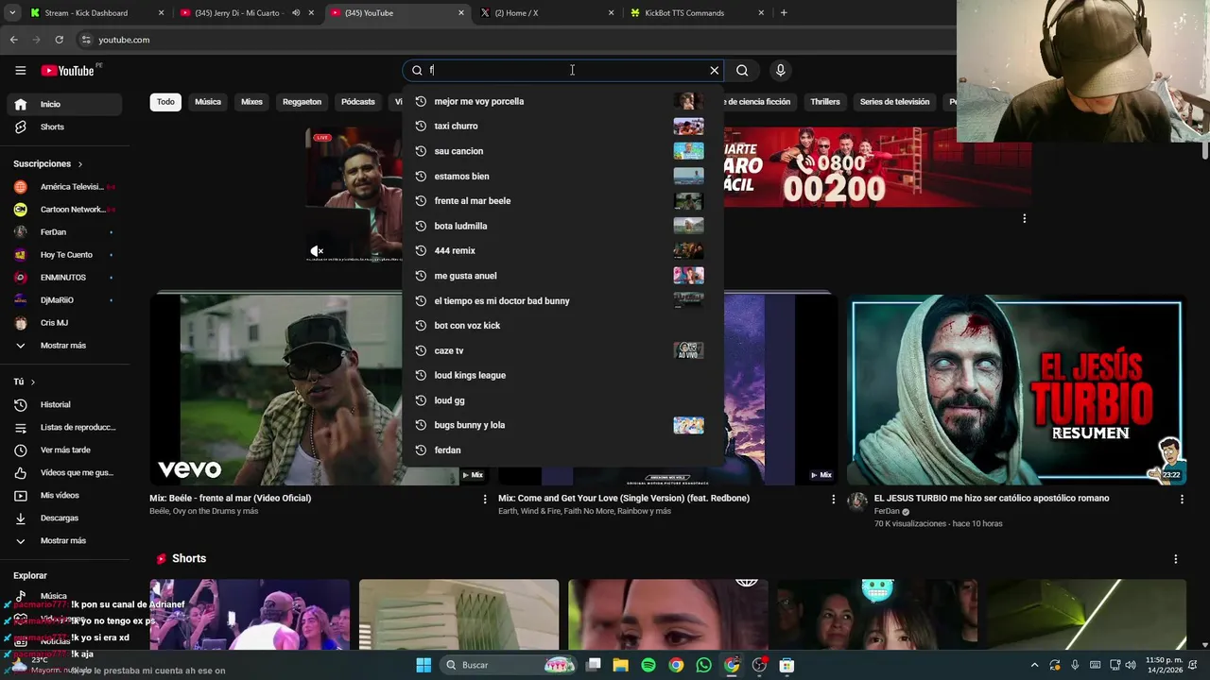Screen dimensions: 1210x680
Task: Choose suggestion "bot con voz kick"
Action: pos(562,326)
